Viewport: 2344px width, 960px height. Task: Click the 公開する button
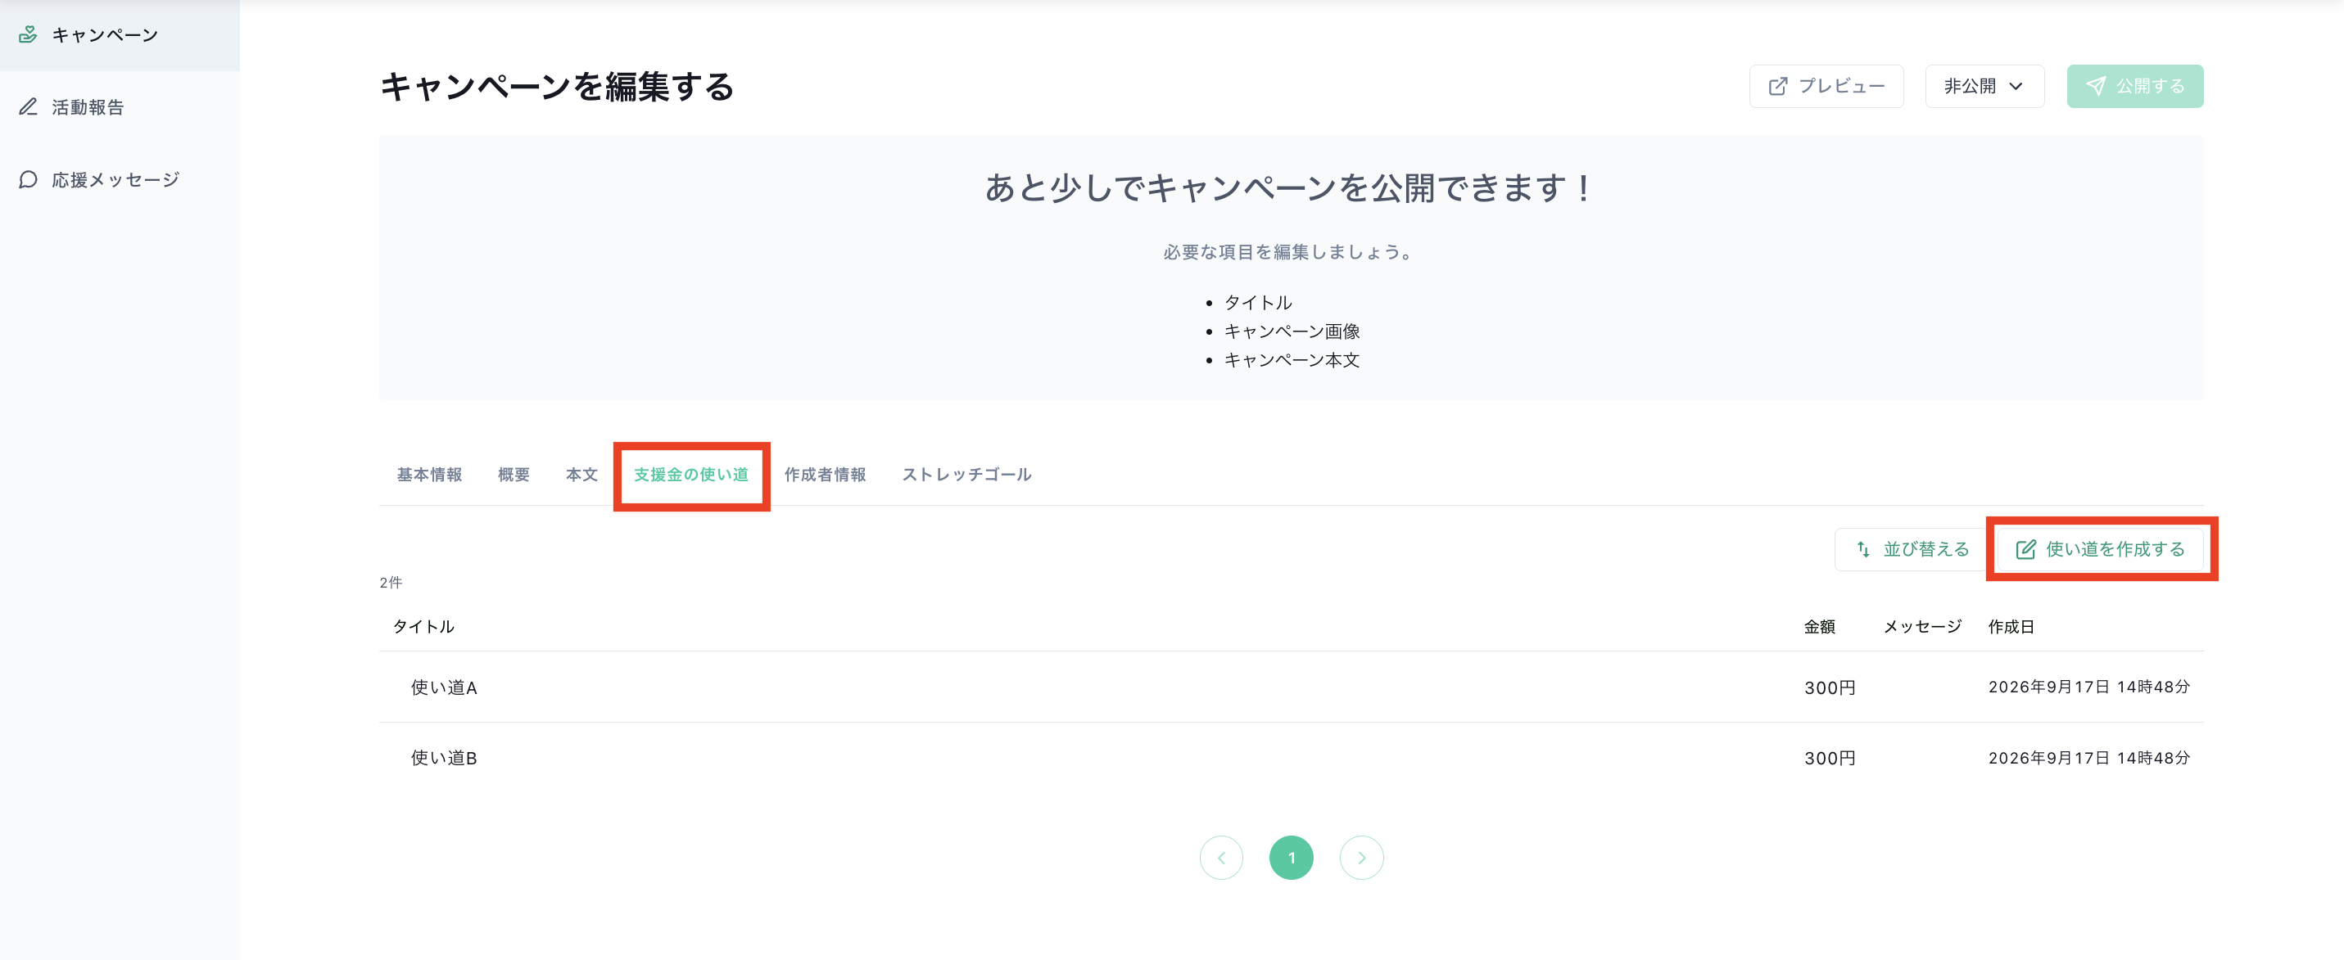[2134, 87]
